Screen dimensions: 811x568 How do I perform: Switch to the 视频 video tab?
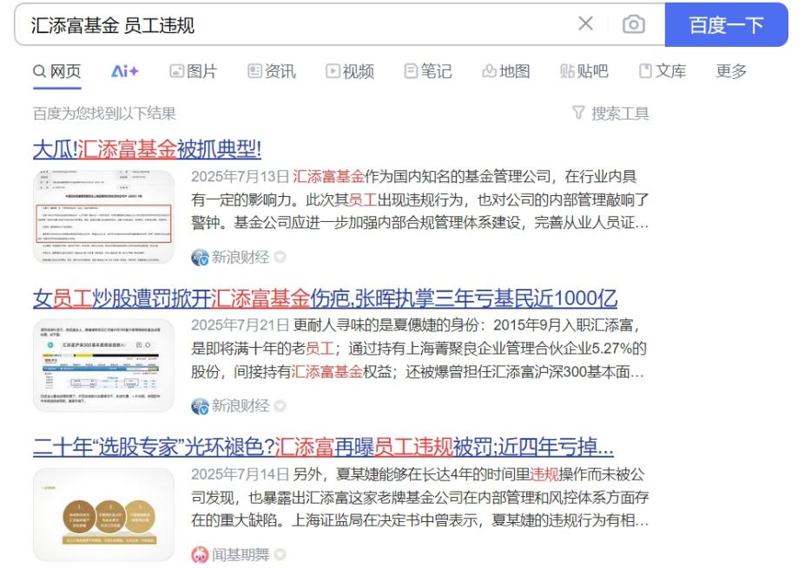point(349,72)
